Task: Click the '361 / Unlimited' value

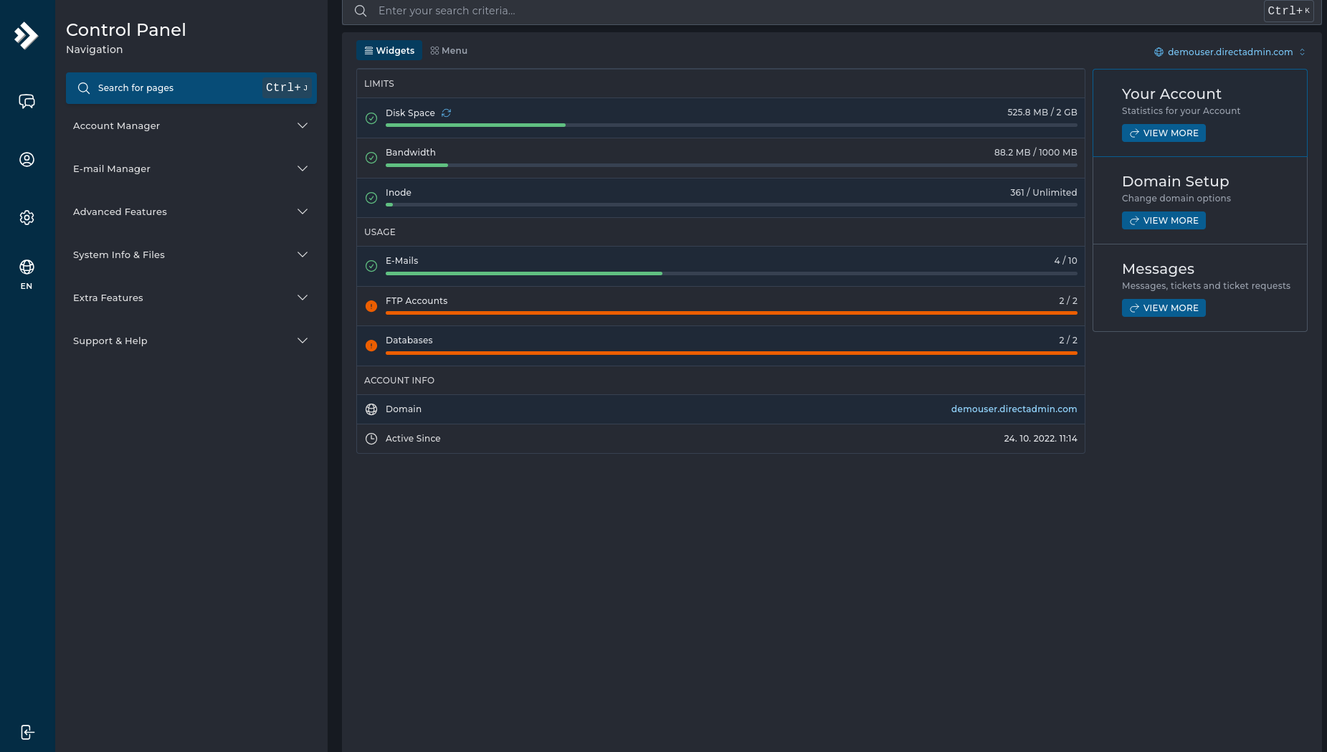Action: 1044,192
